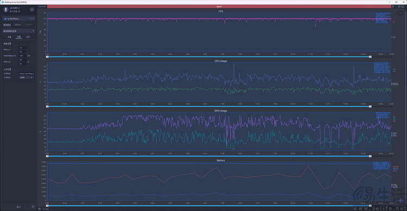Click the globe icon in top-right toolbar
This screenshot has width=407, height=211.
[x=393, y=7]
